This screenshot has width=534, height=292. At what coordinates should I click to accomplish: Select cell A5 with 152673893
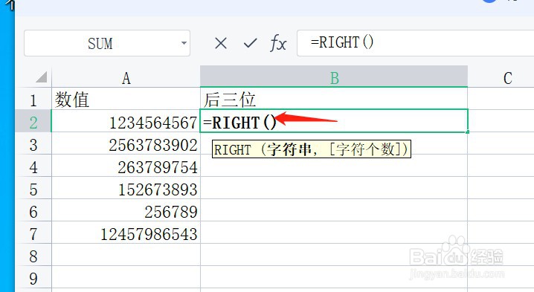[x=126, y=188]
